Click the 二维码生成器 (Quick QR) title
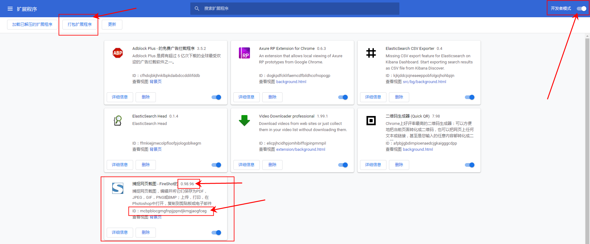590x244 pixels. (x=408, y=116)
